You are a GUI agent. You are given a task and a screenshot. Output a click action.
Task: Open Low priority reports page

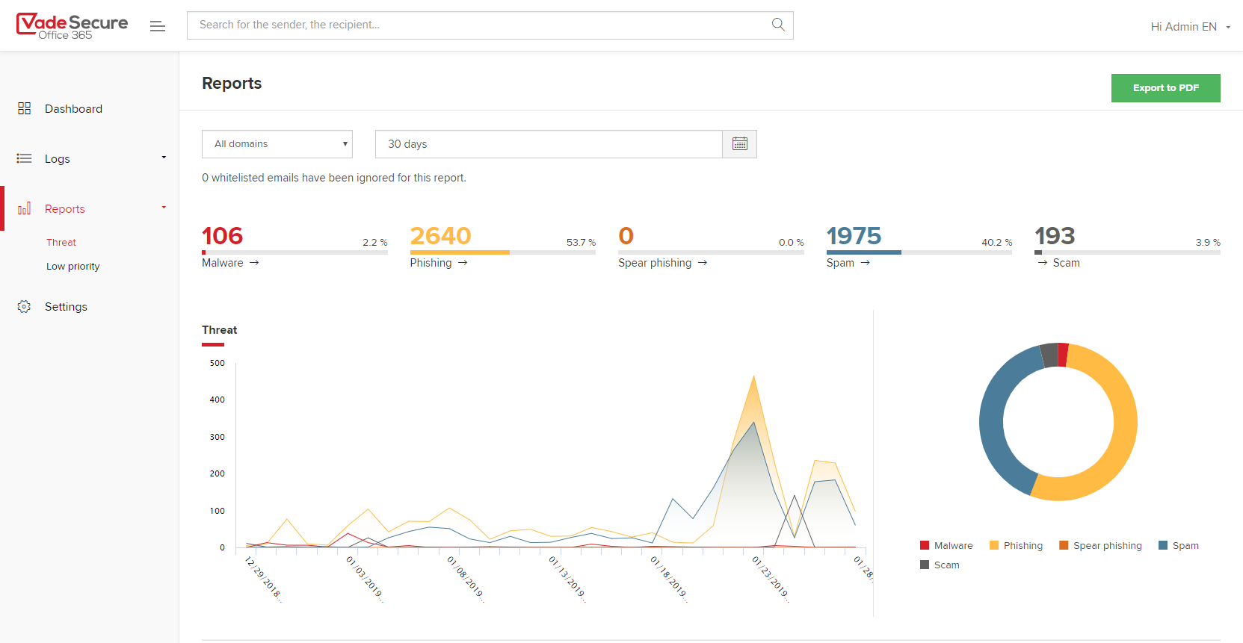73,267
